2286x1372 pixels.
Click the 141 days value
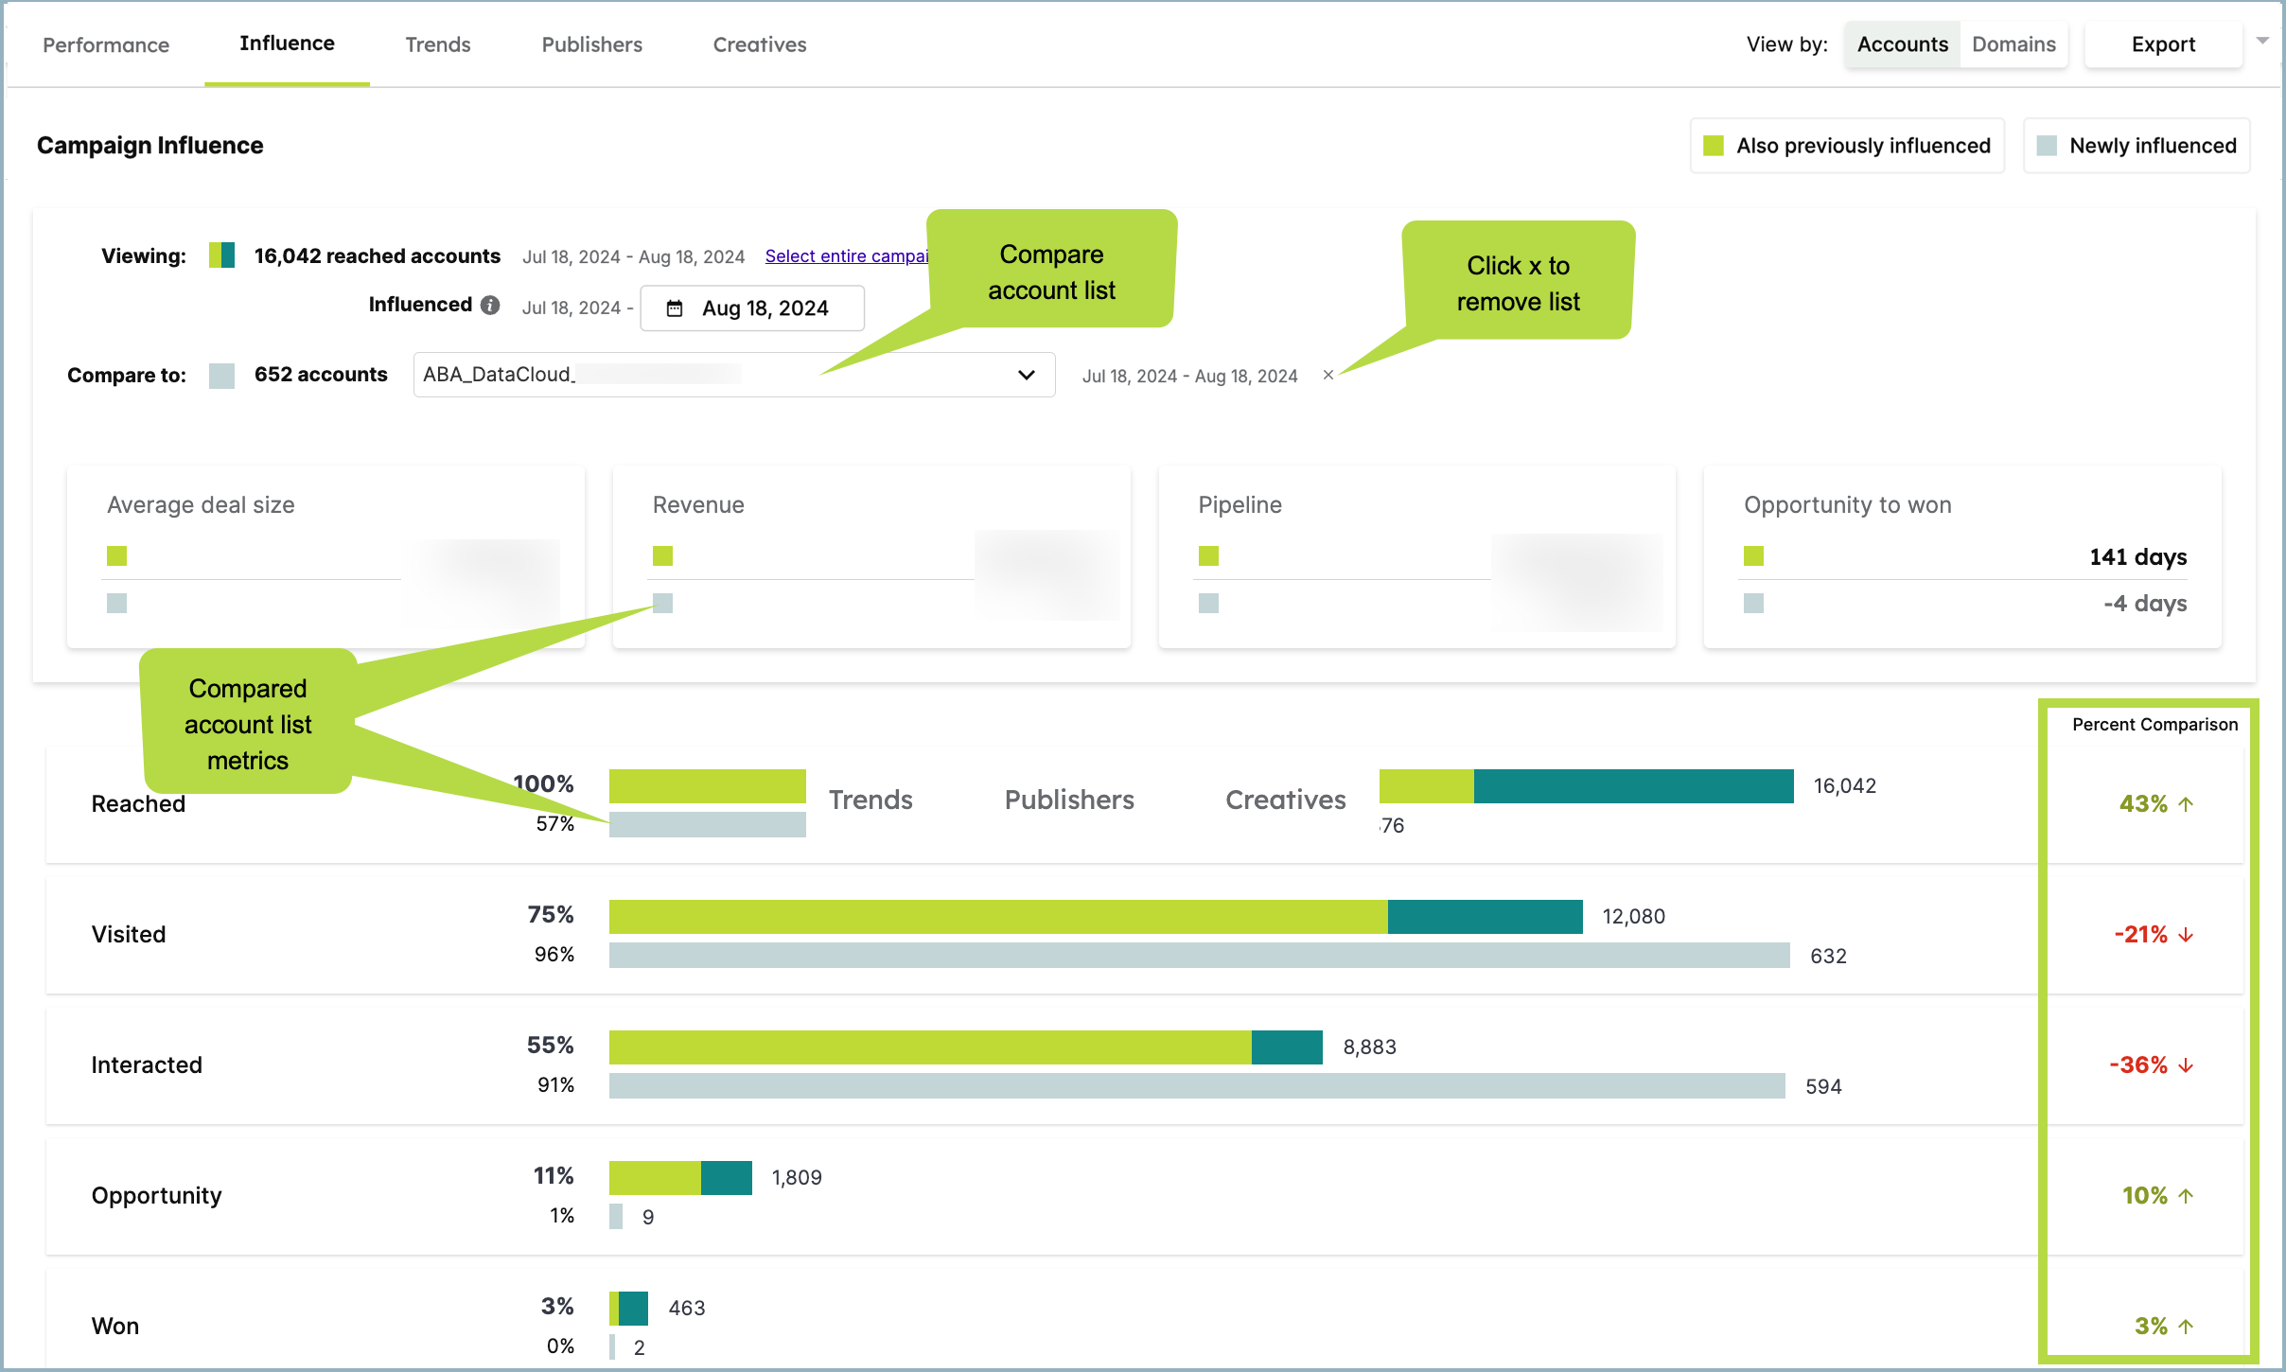click(x=2138, y=556)
